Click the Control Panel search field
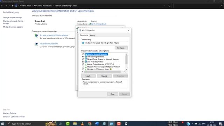The height and width of the screenshot is (126, 224). 197,6
